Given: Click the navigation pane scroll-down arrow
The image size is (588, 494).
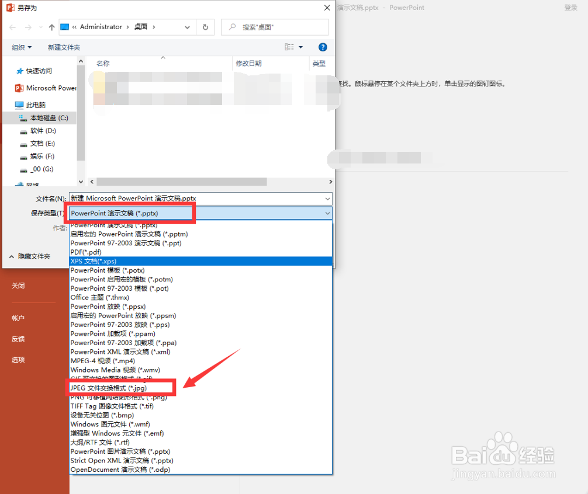Looking at the screenshot, I should point(81,182).
